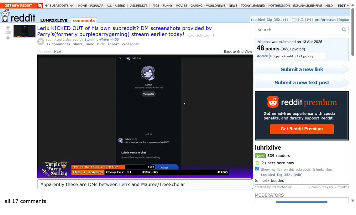
Task: Click the Purple Parry Gaming logo in image
Action: point(55,169)
